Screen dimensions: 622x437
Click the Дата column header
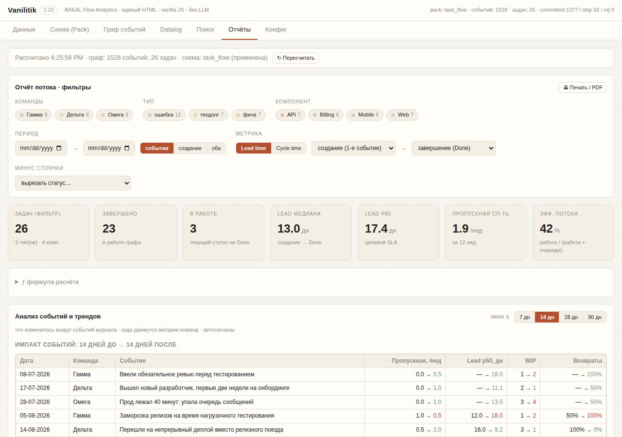[42, 361]
